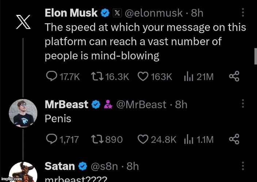Click the scrollbar thumb on right edge
Viewport: 257px width, 182px height.
(255, 56)
